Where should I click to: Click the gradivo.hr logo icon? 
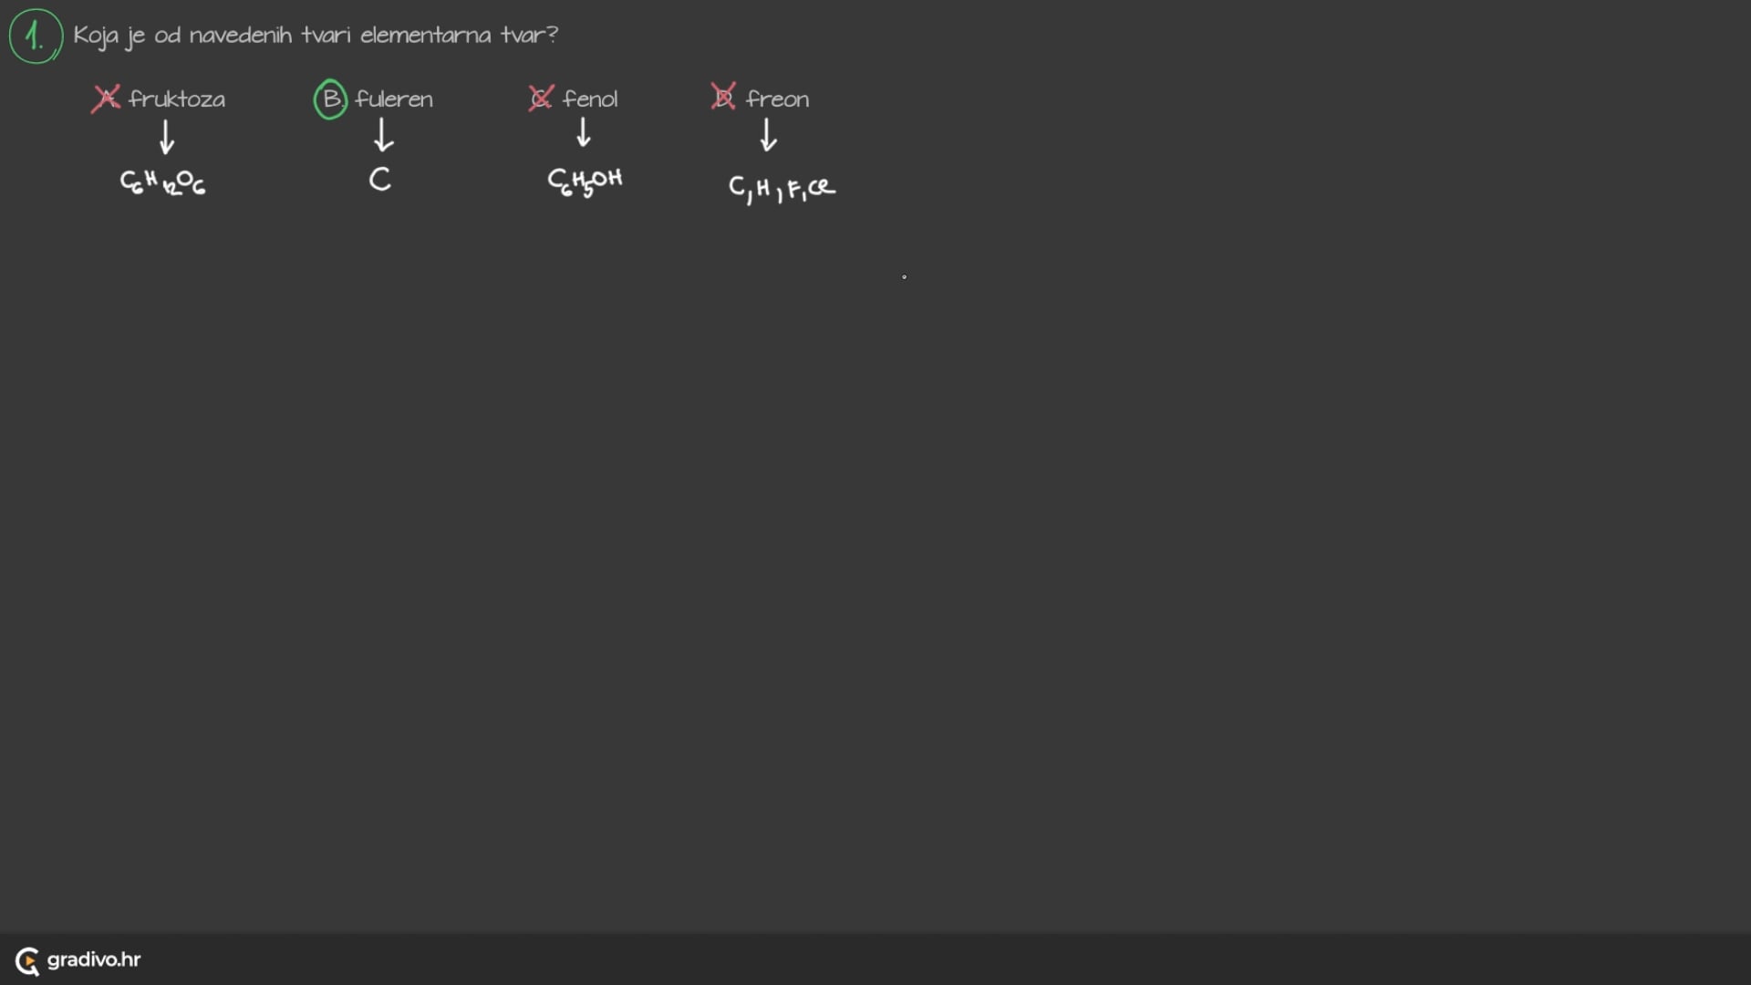coord(27,960)
